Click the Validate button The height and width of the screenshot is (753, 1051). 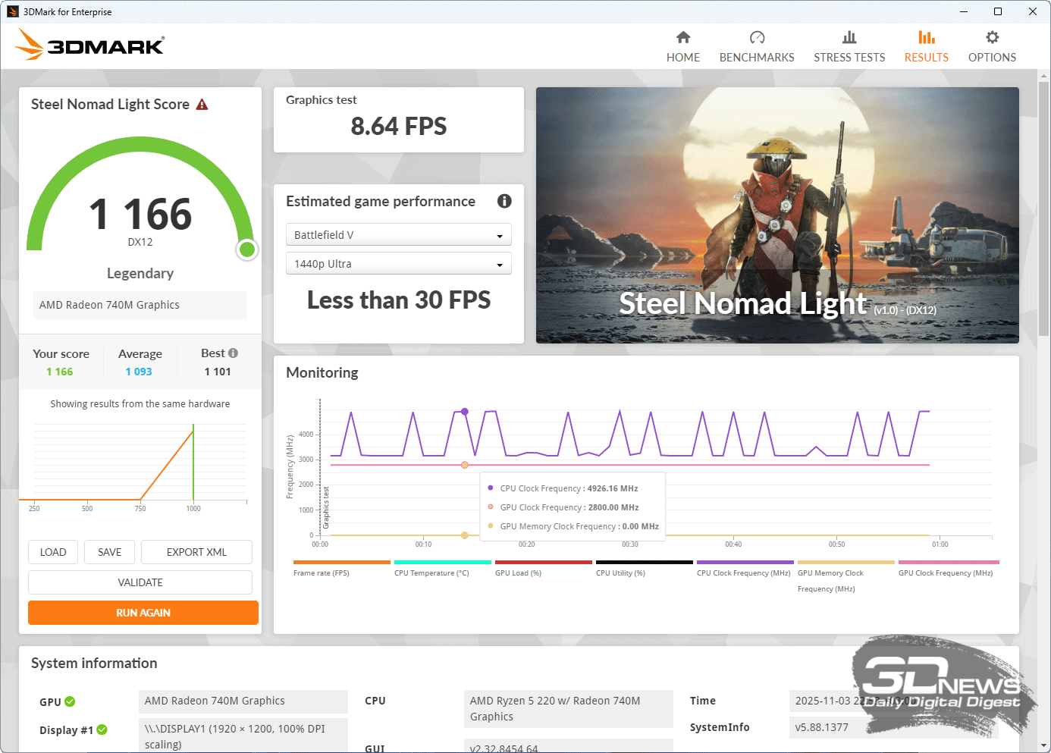(x=140, y=582)
